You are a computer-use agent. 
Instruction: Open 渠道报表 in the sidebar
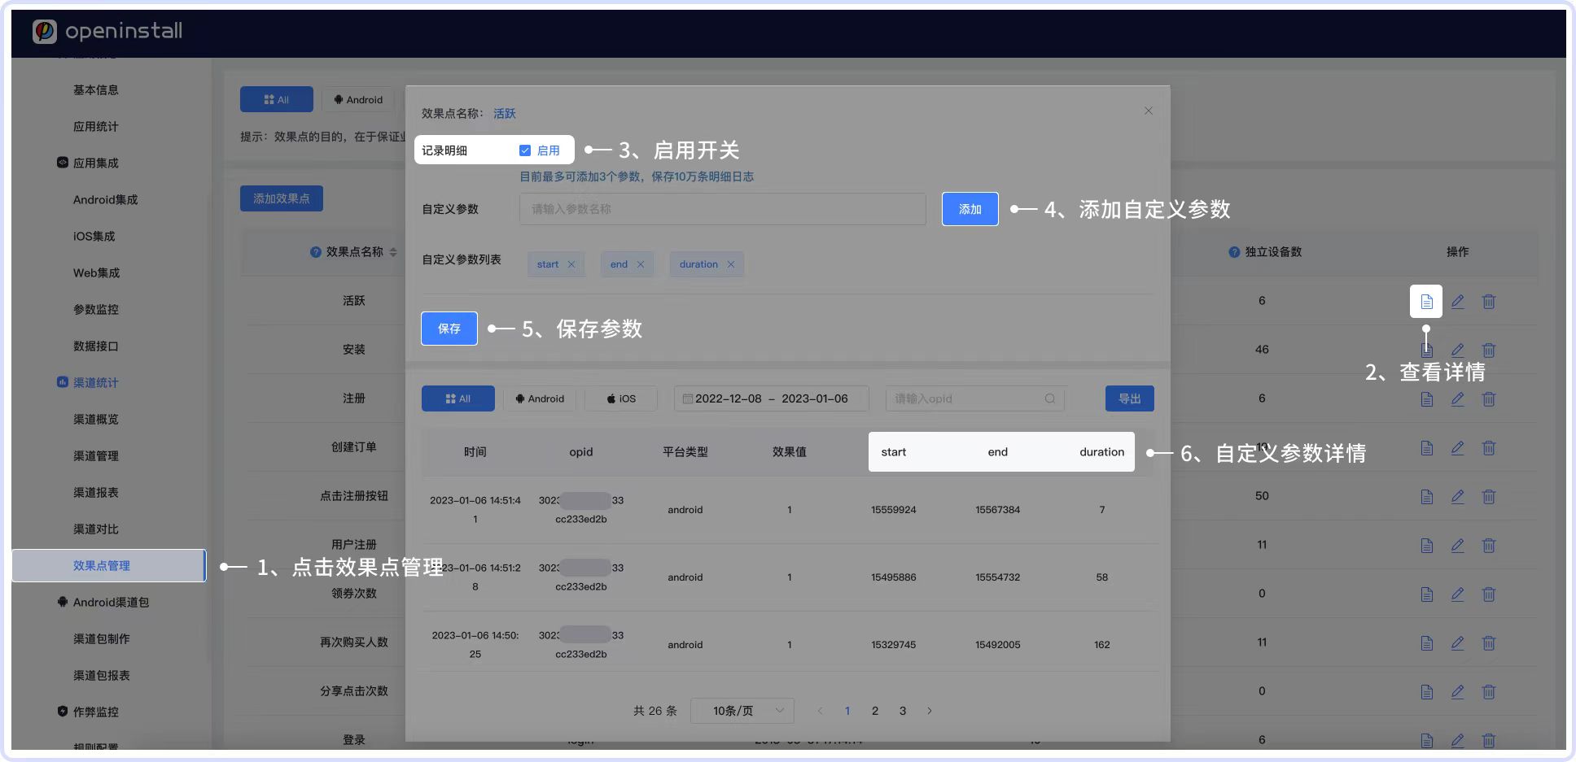click(x=96, y=492)
